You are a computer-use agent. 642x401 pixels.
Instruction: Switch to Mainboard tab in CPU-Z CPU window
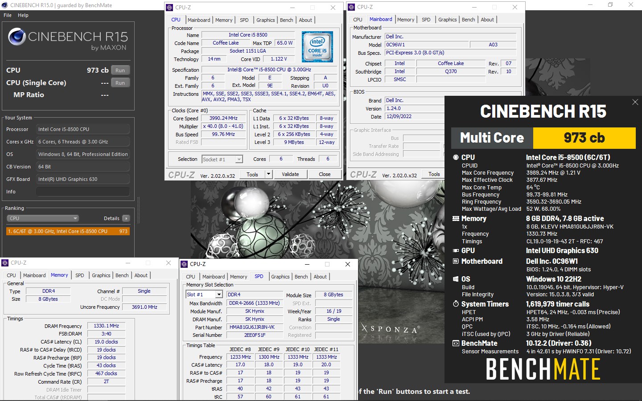199,20
